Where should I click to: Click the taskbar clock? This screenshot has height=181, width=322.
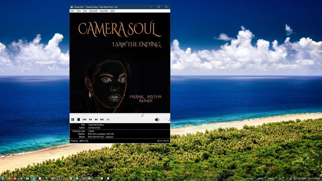coord(314,179)
